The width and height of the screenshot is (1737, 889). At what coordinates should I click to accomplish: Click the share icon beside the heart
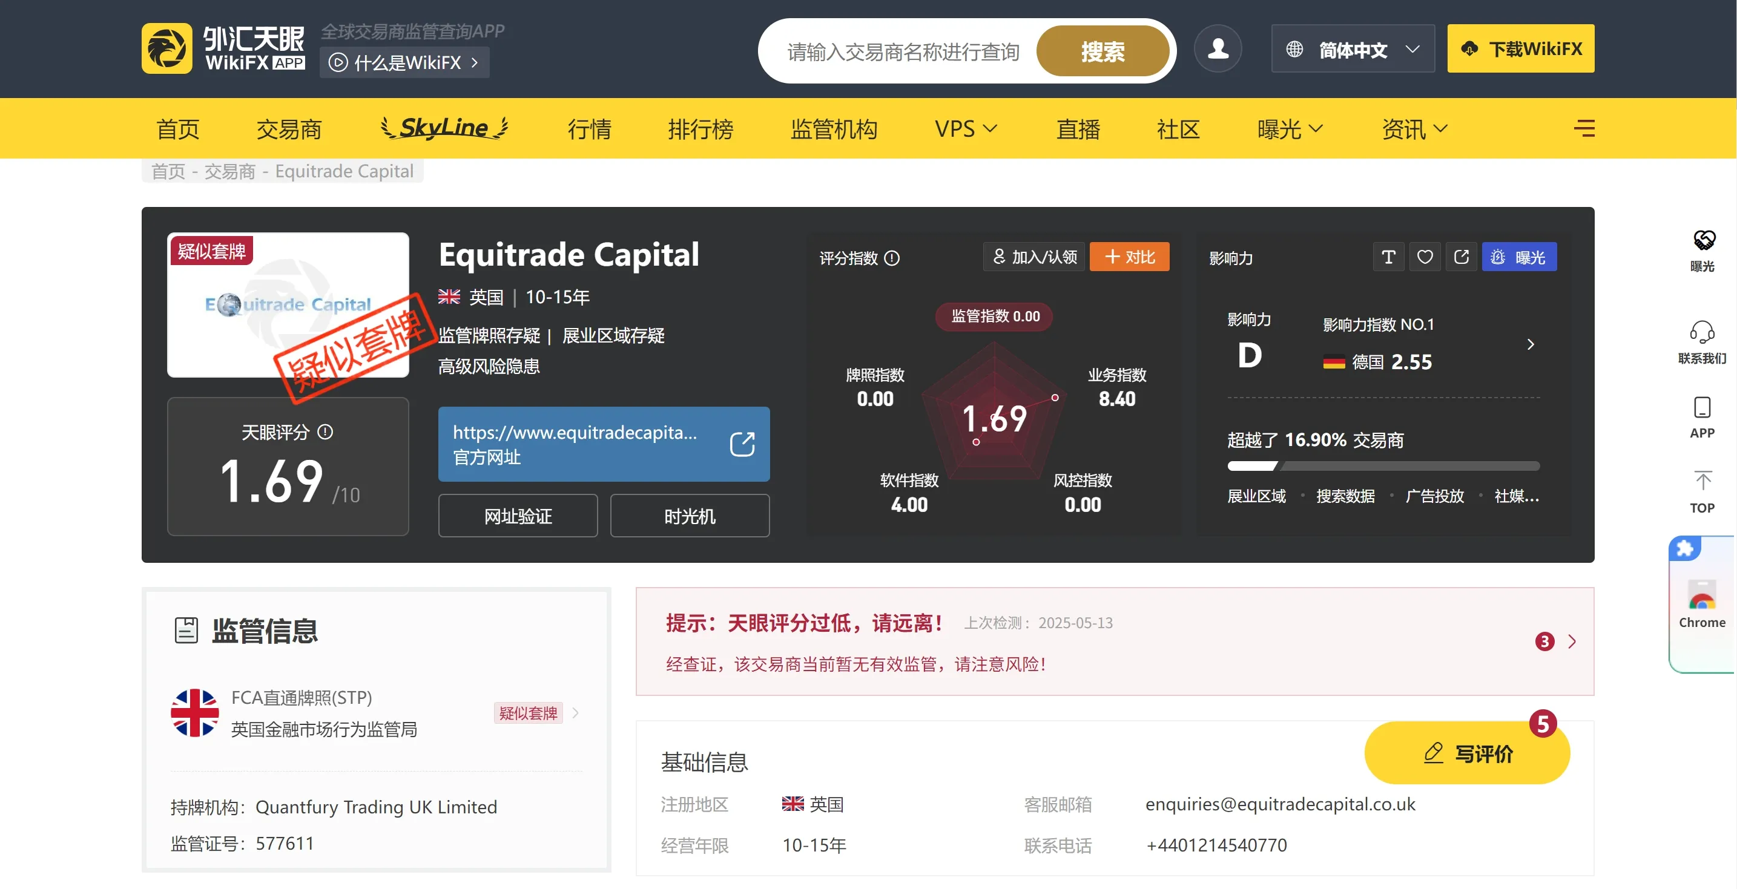1461,257
